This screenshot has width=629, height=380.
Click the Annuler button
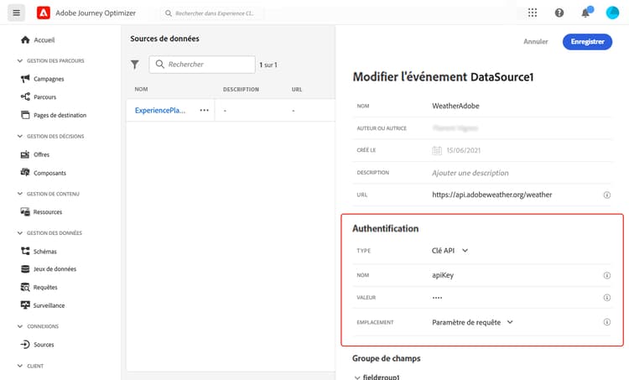(x=536, y=41)
